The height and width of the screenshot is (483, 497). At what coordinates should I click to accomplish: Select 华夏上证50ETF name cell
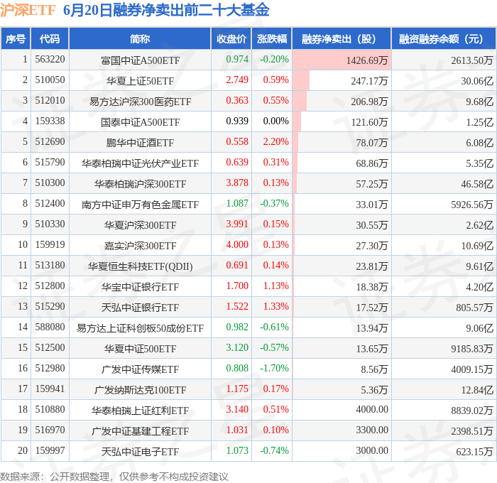pyautogui.click(x=140, y=81)
